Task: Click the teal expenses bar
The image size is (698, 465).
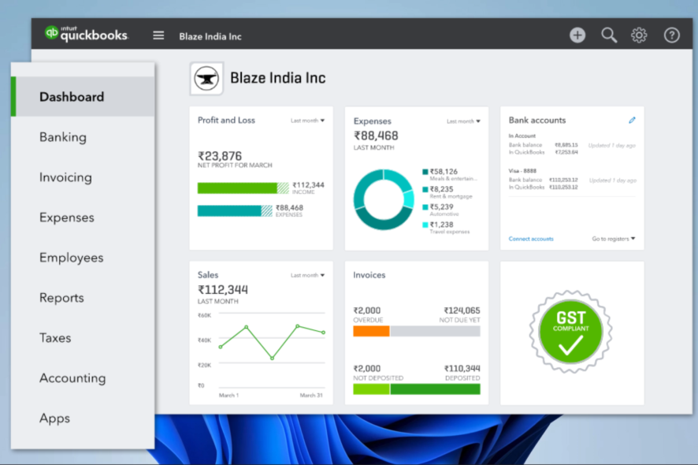Action: (x=235, y=210)
